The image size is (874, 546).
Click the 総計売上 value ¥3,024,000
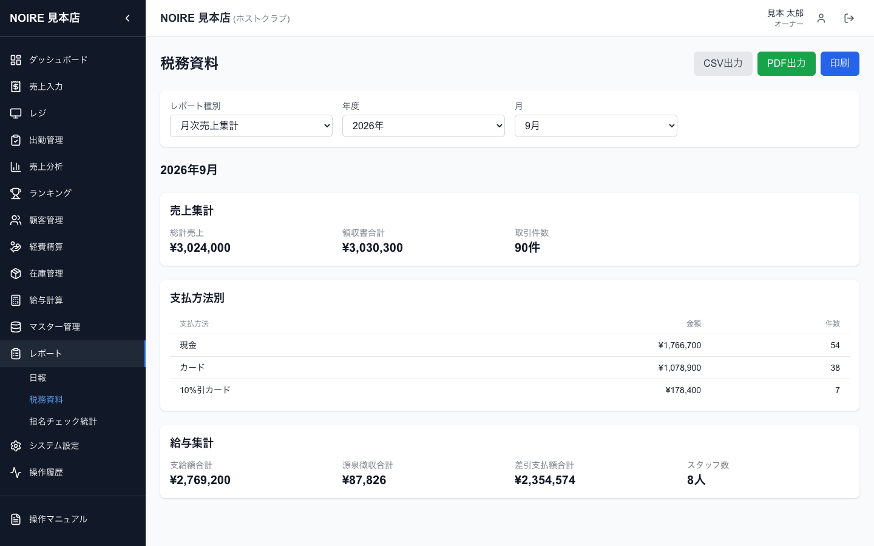200,248
